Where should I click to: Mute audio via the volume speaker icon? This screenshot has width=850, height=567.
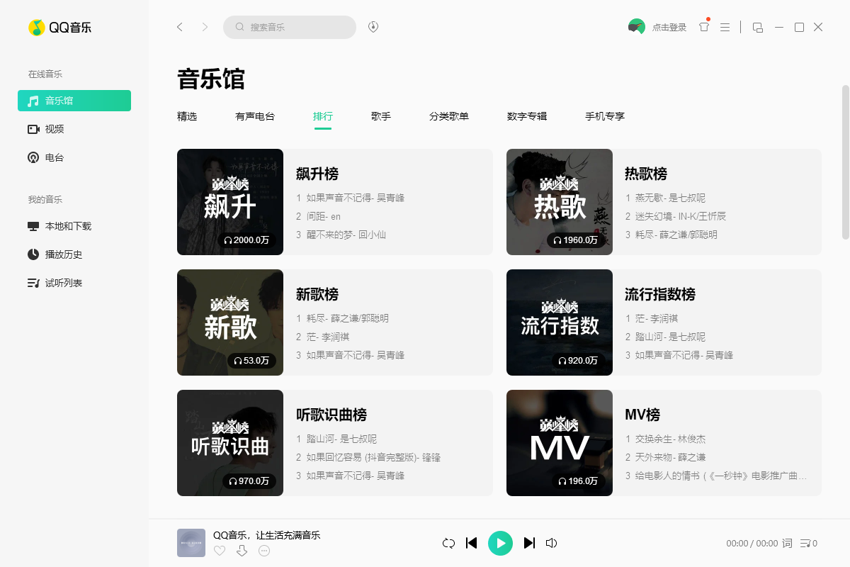pyautogui.click(x=551, y=542)
